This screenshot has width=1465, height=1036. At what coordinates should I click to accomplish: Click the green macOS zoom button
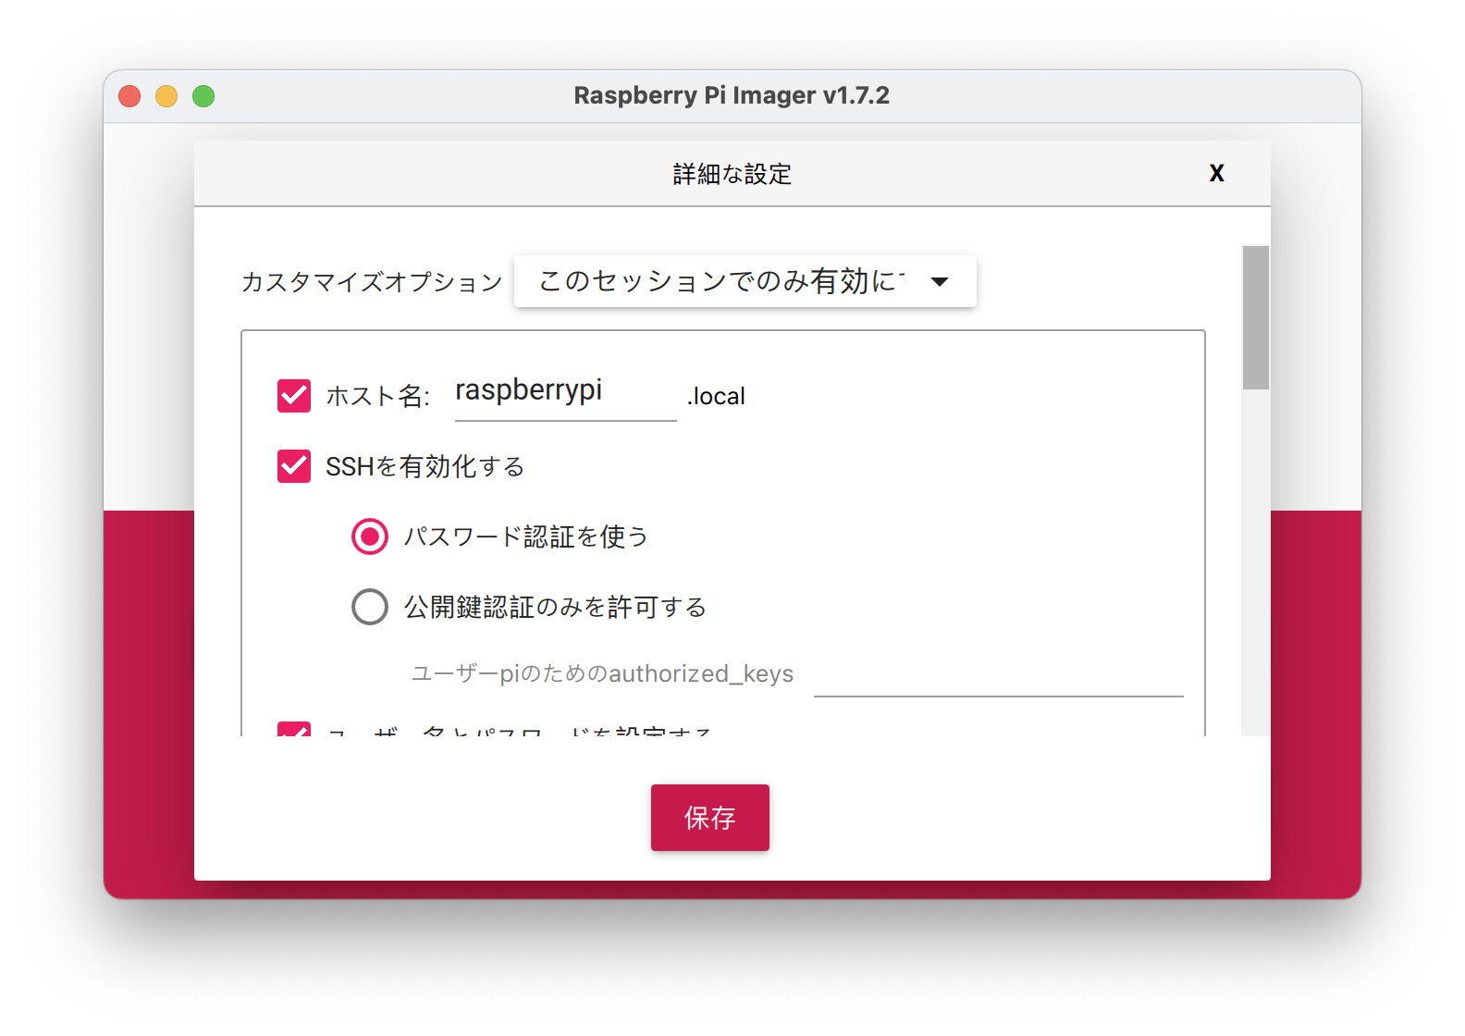[203, 96]
